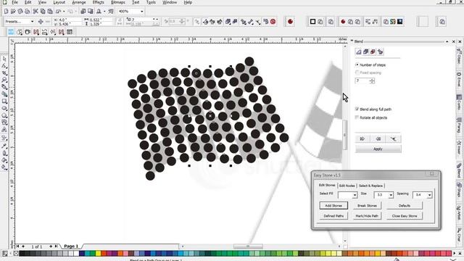Toggle the Rotate all objects checkbox
464x261 pixels.
click(x=357, y=117)
